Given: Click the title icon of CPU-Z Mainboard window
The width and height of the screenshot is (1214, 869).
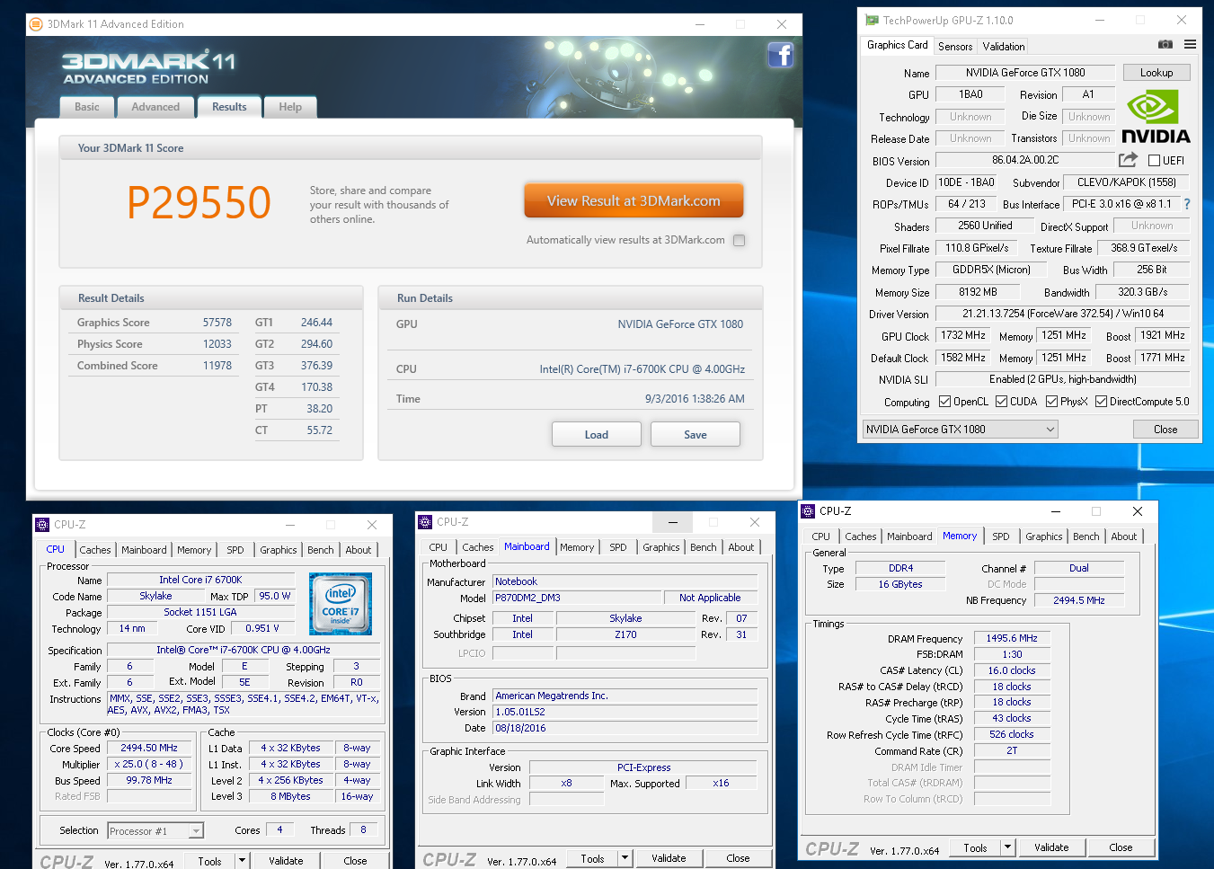Looking at the screenshot, I should (x=425, y=522).
